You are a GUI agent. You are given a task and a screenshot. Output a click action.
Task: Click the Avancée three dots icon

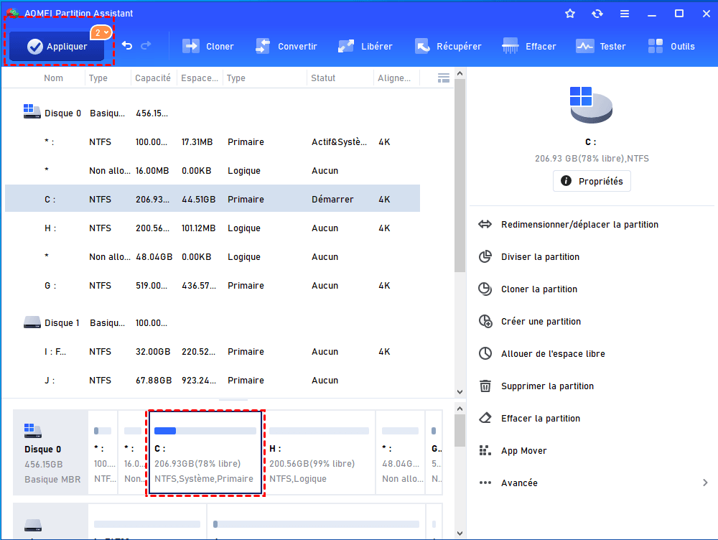tap(485, 483)
